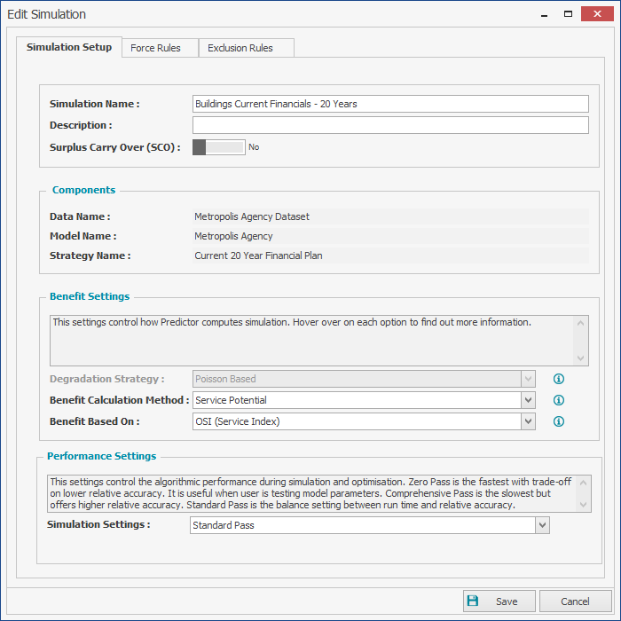The image size is (621, 621).
Task: Switch to the Force Rules tab
Action: (160, 48)
